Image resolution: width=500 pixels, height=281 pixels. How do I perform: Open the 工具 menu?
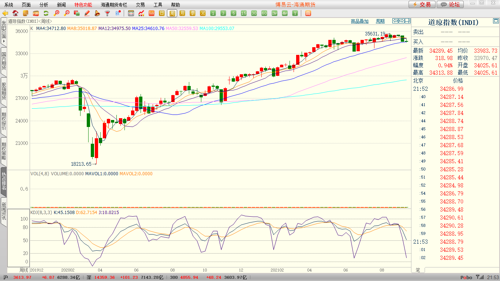[158, 5]
